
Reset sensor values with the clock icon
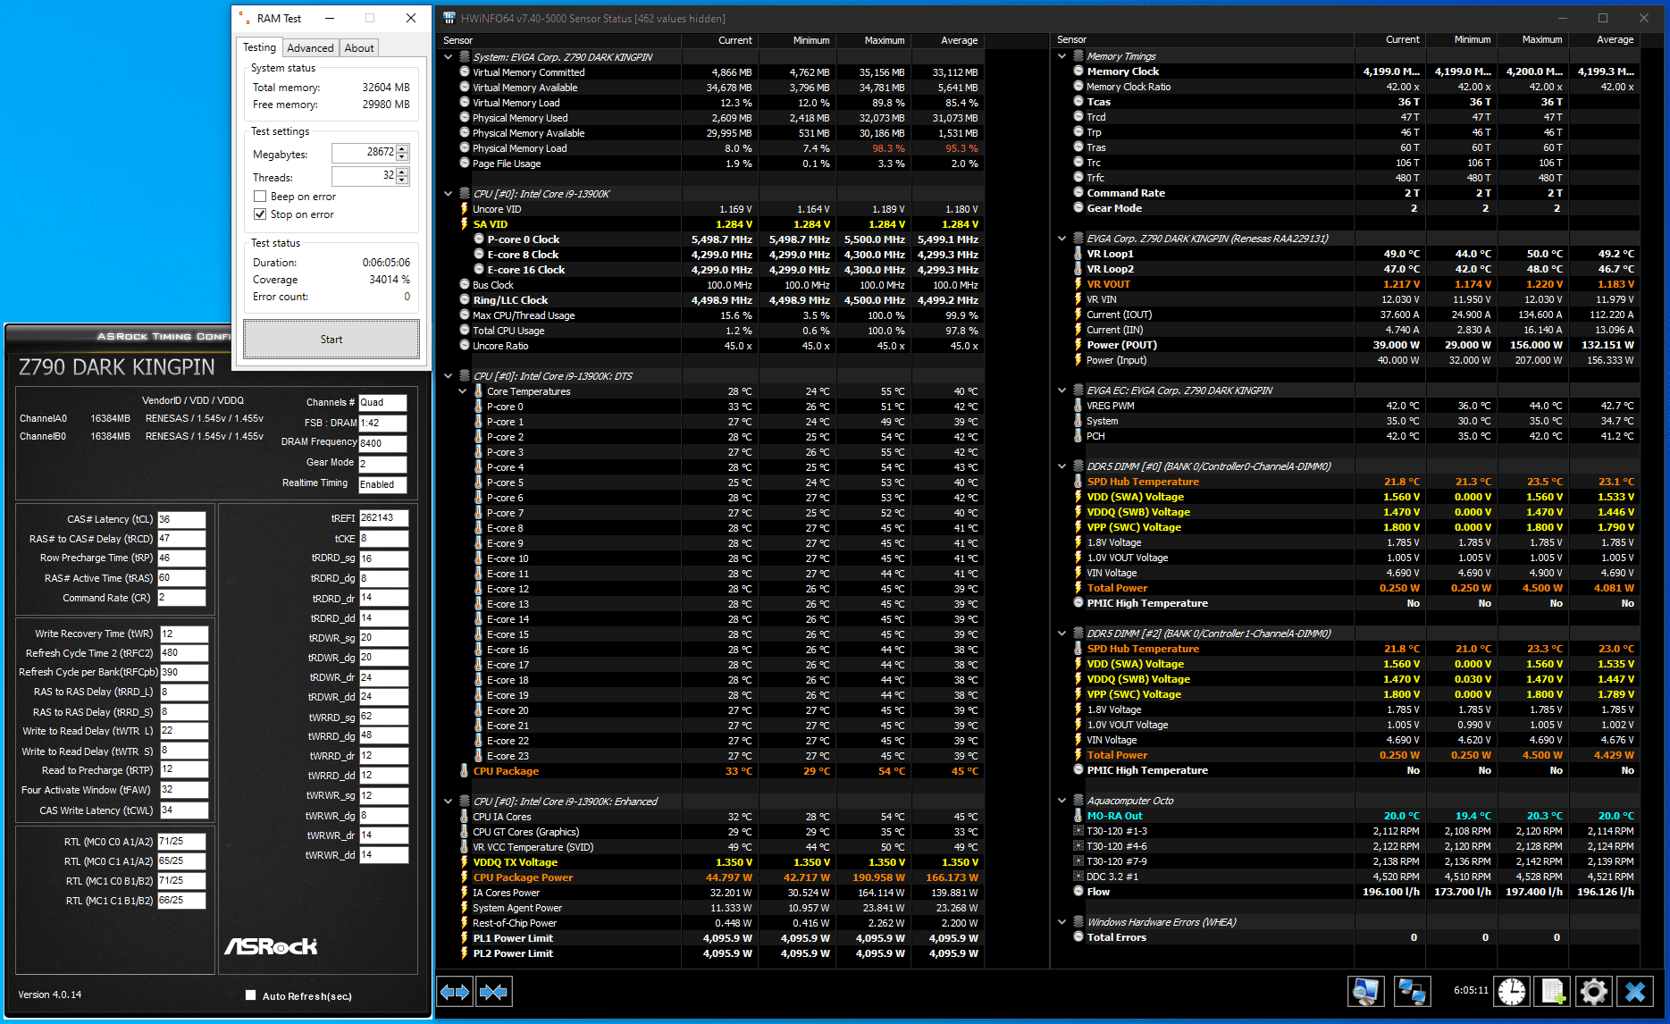1512,992
